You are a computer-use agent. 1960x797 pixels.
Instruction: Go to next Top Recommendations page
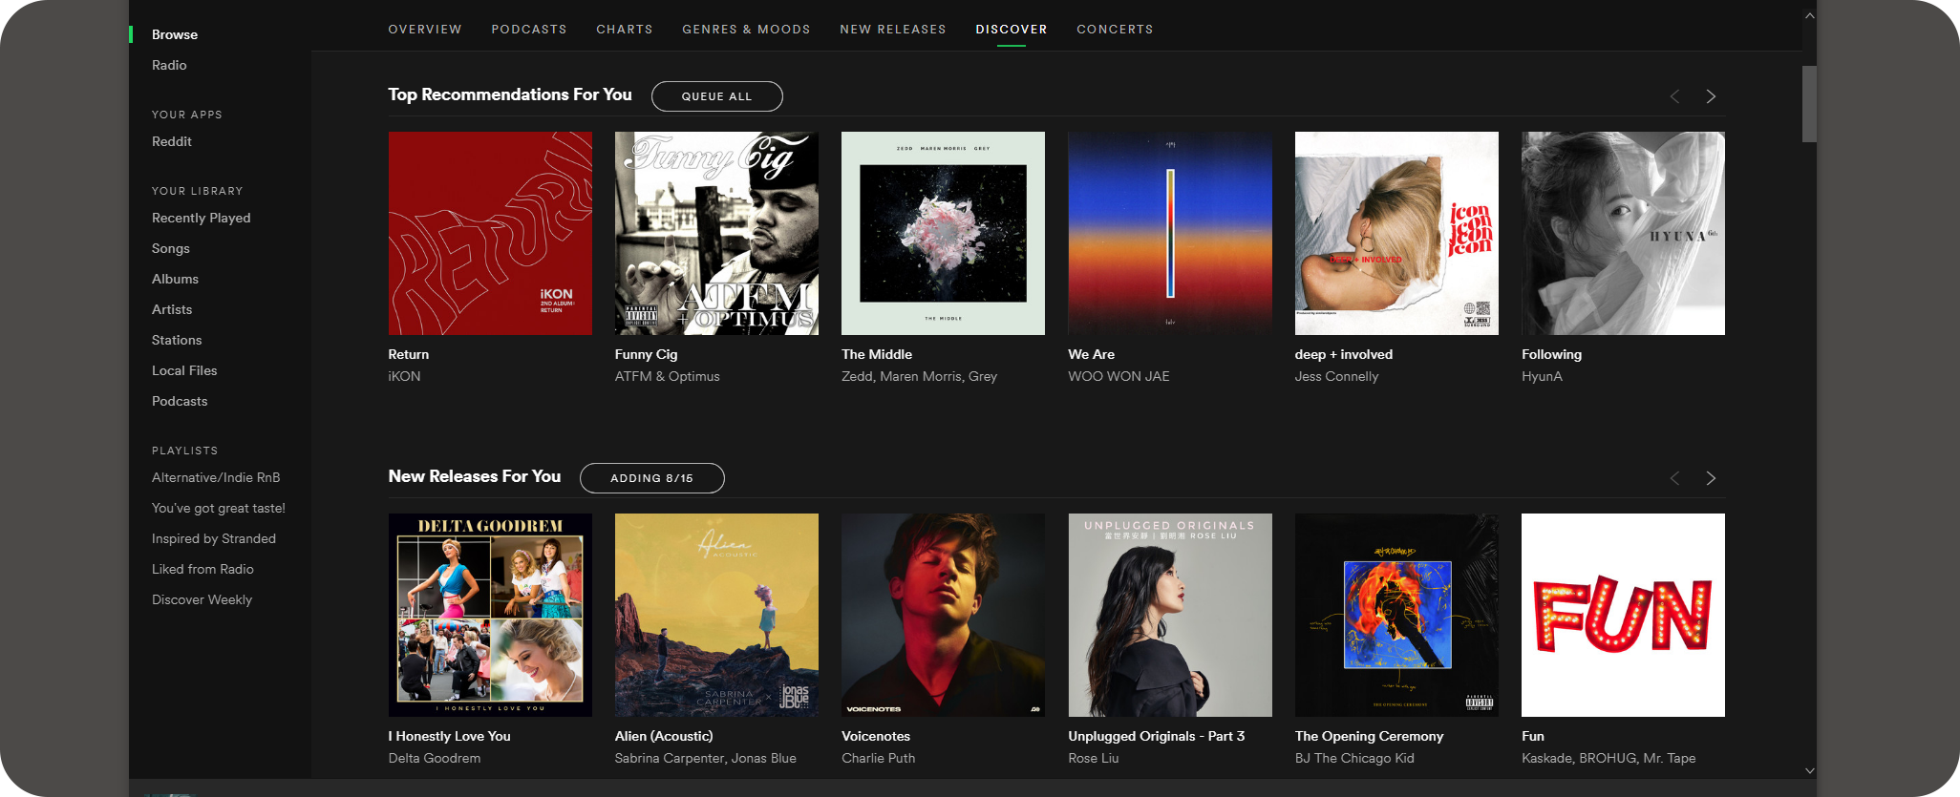click(x=1711, y=96)
